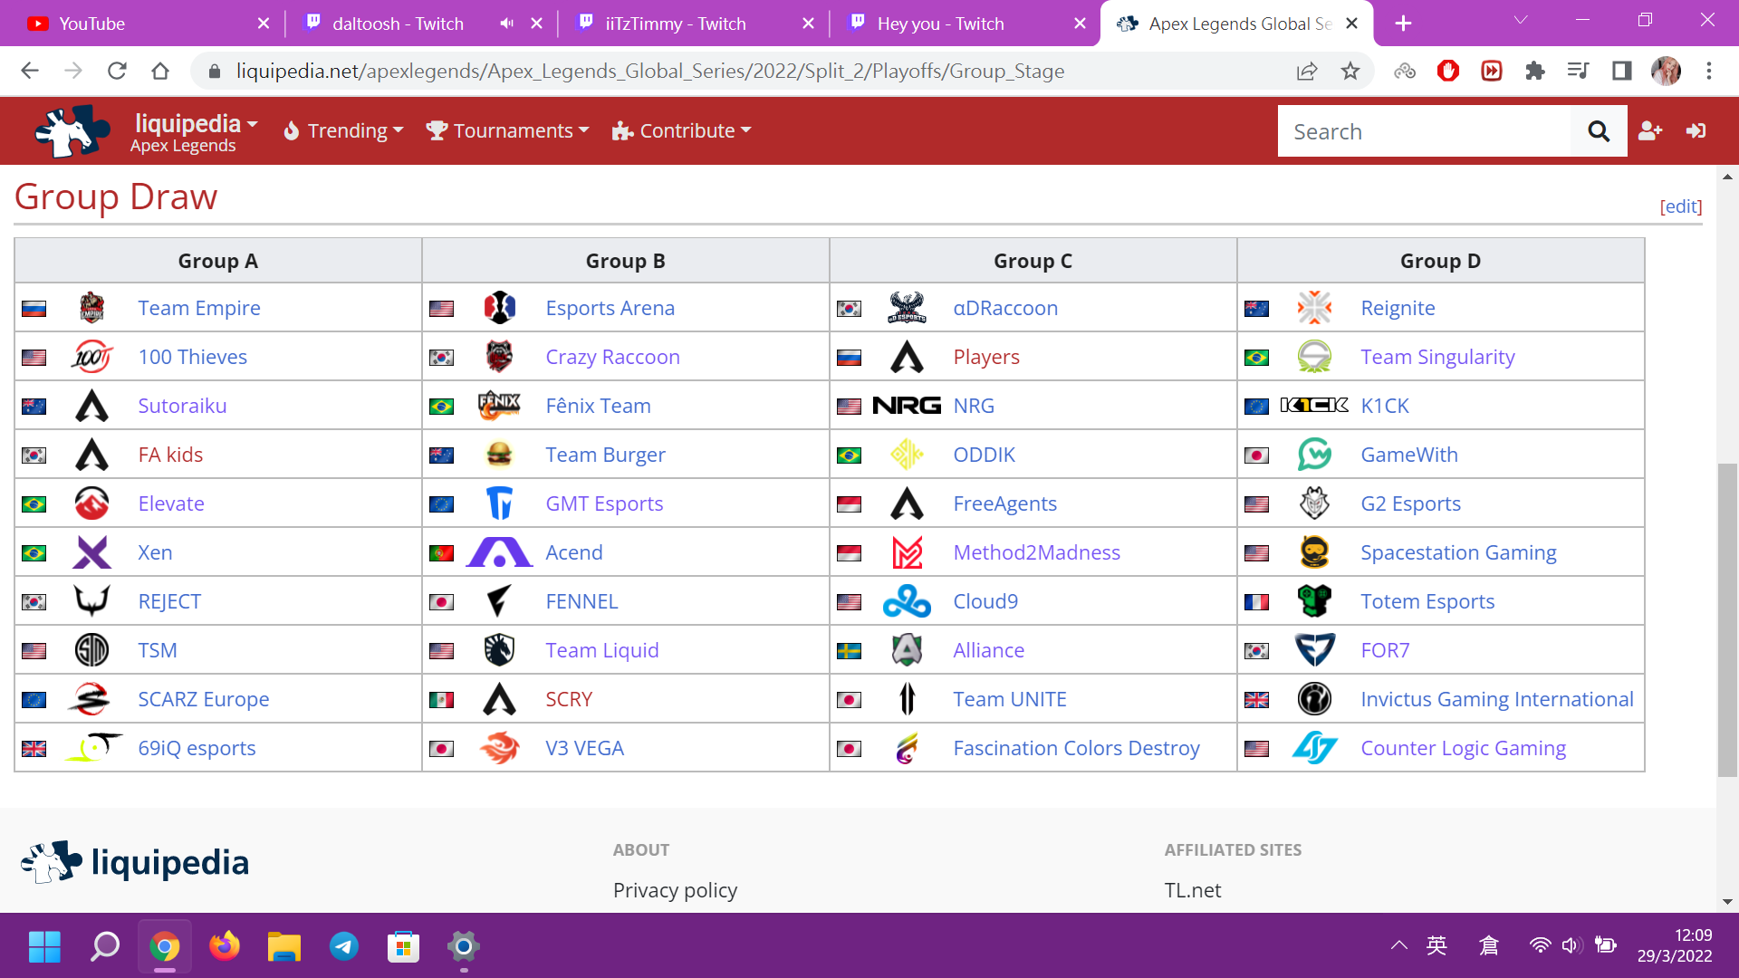Viewport: 1739px width, 978px height.
Task: Open the SCARZ Europe team link
Action: click(204, 699)
